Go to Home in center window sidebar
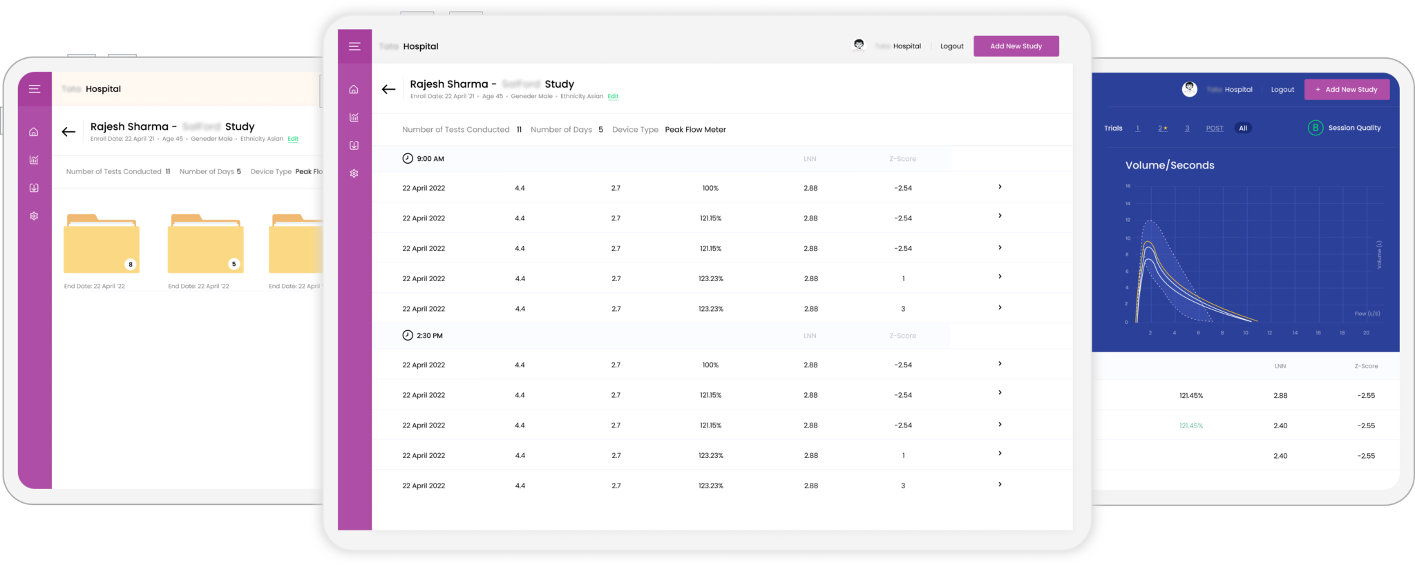 [354, 89]
